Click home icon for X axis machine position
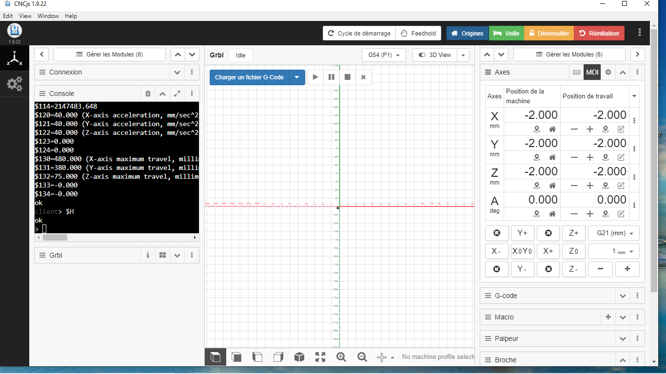666x374 pixels. click(x=552, y=130)
